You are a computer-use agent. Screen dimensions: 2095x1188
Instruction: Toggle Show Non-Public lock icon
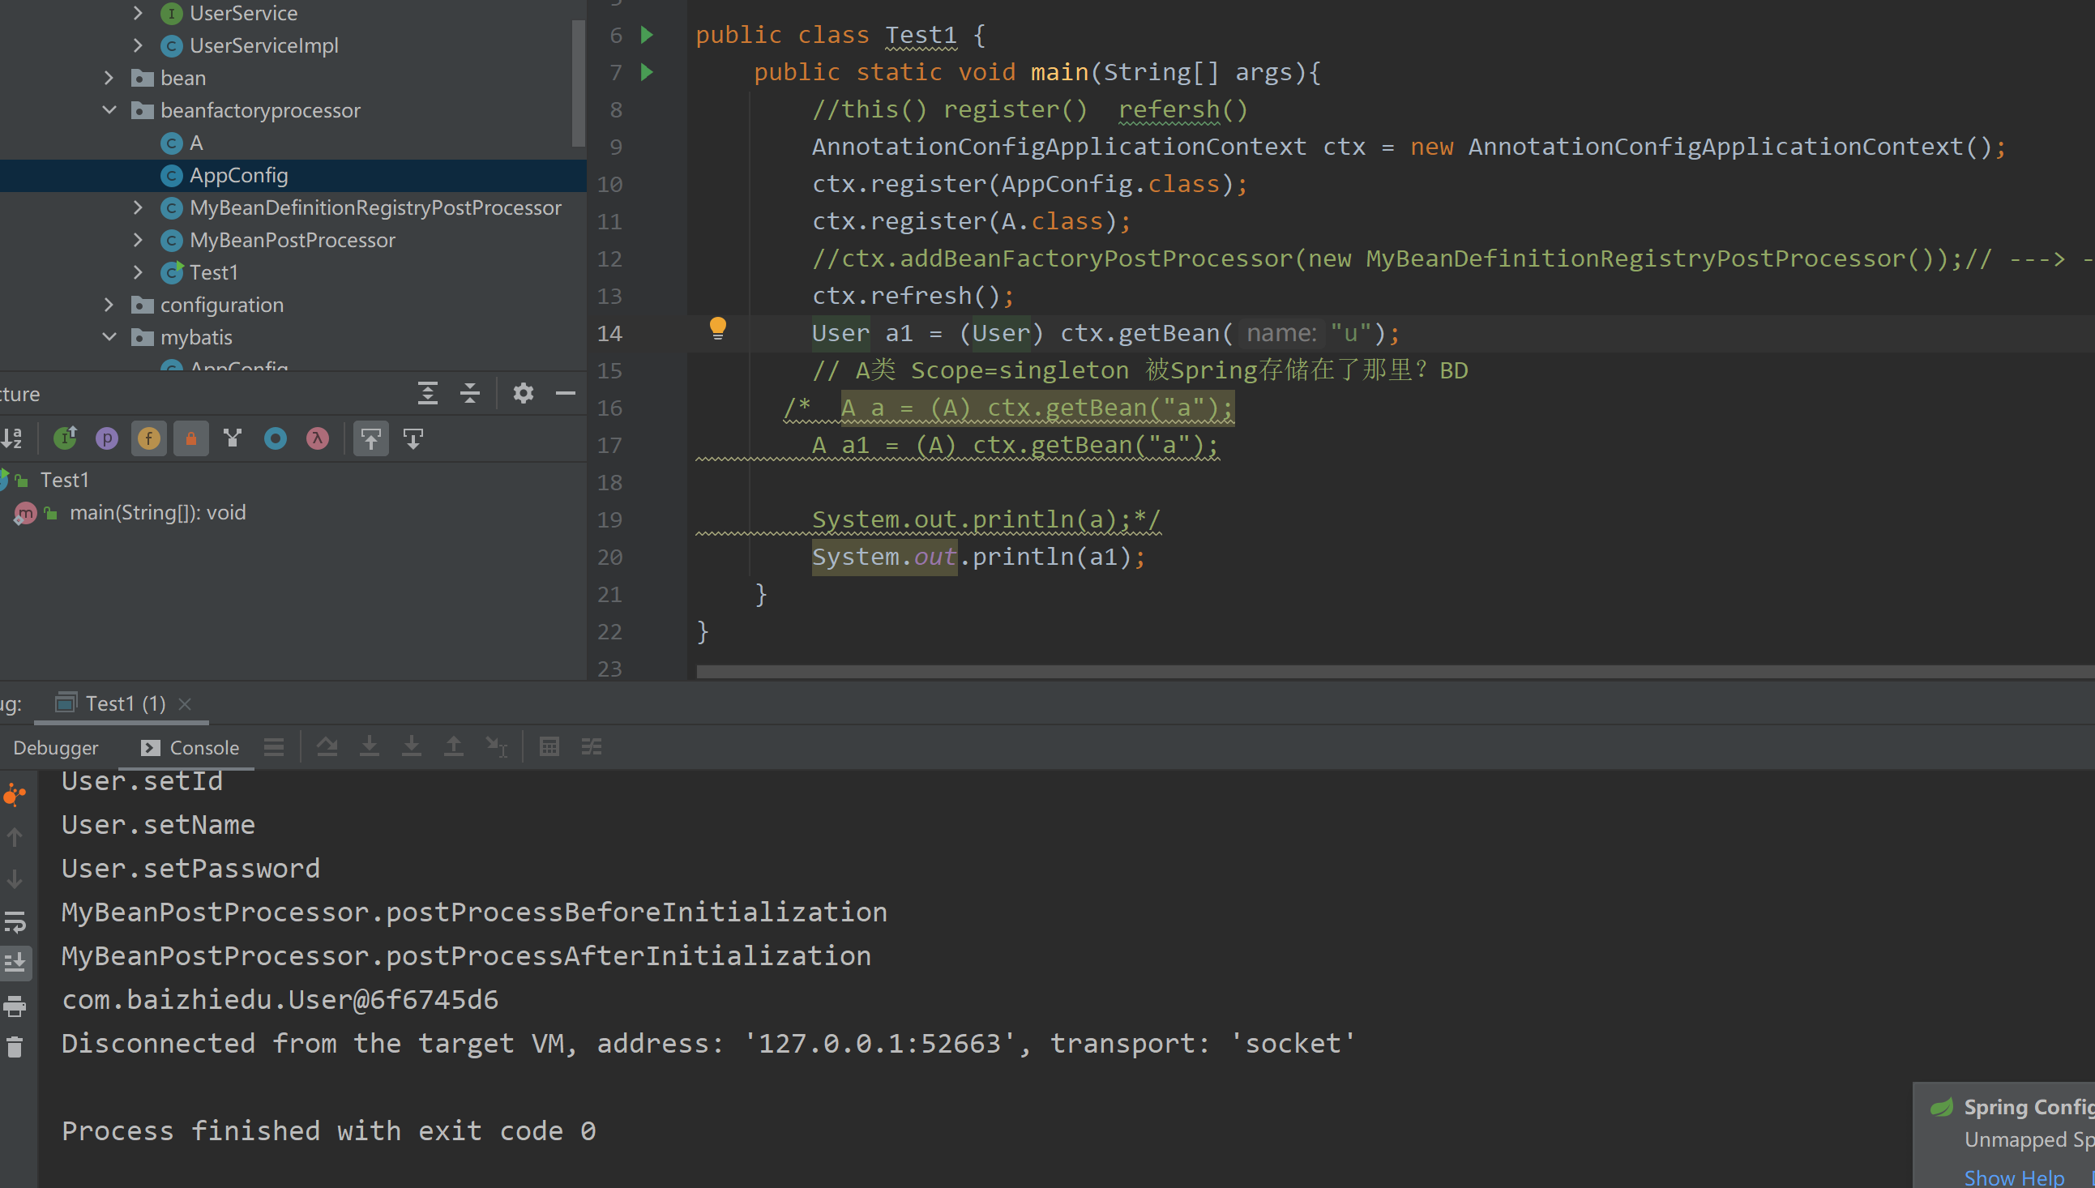click(191, 439)
